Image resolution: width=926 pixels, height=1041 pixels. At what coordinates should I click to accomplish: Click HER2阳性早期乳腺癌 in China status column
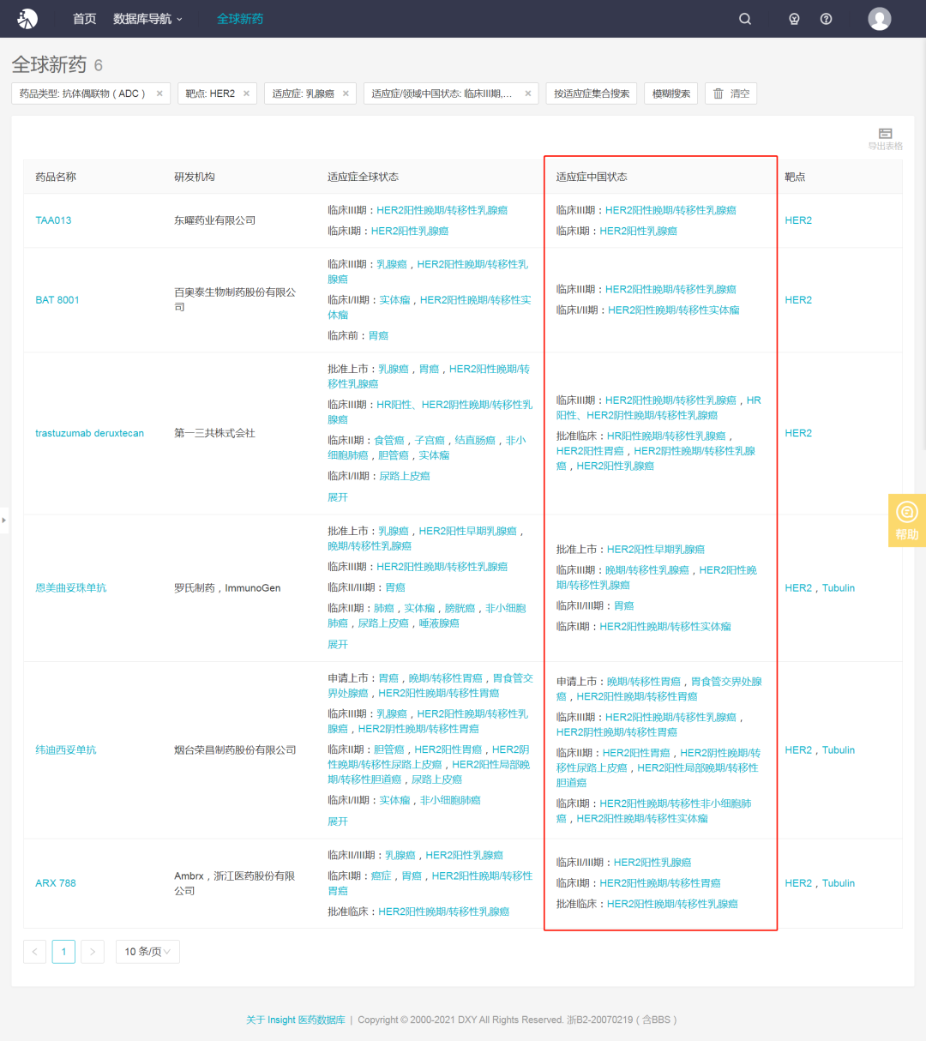coord(656,550)
